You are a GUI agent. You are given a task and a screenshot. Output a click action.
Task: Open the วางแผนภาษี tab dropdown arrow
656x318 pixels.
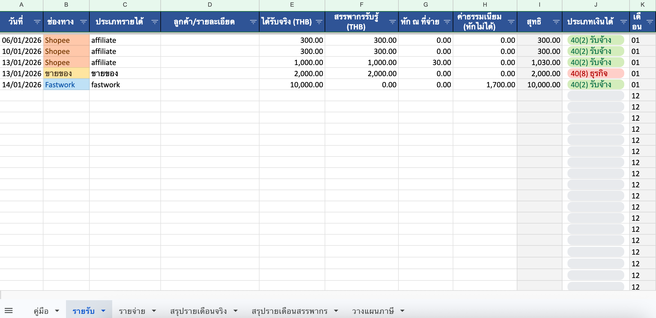coord(402,311)
